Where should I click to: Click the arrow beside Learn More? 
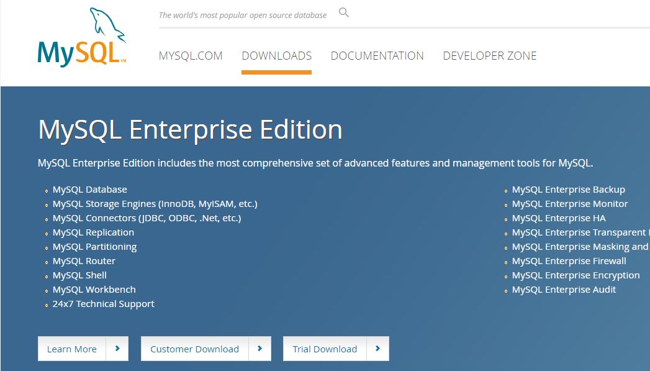point(117,349)
